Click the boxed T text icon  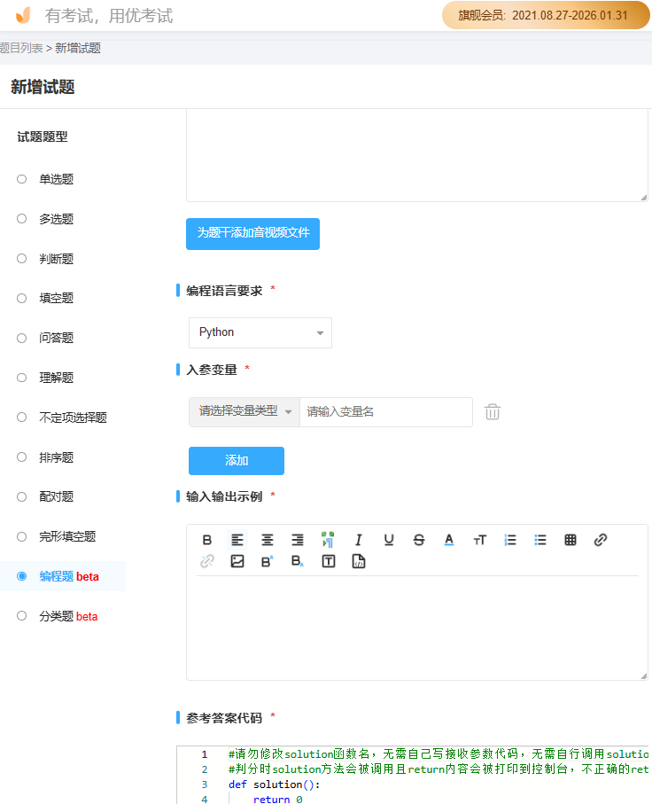click(x=329, y=561)
